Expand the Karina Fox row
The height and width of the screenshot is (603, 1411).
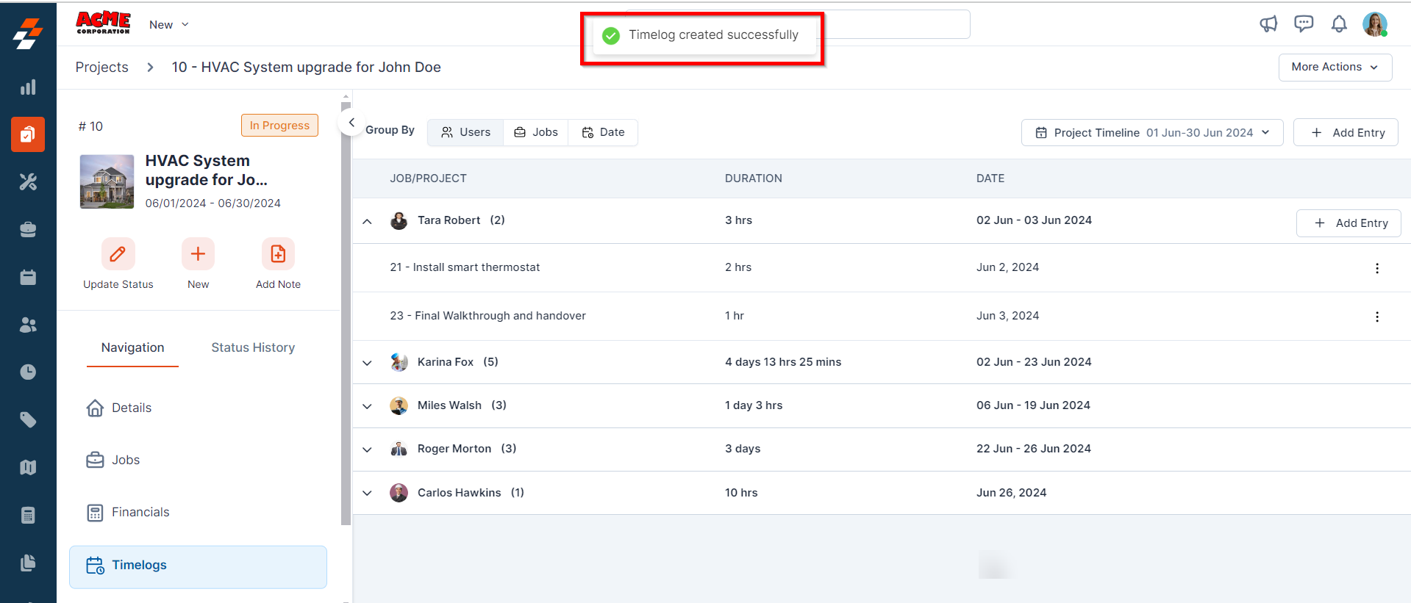367,363
